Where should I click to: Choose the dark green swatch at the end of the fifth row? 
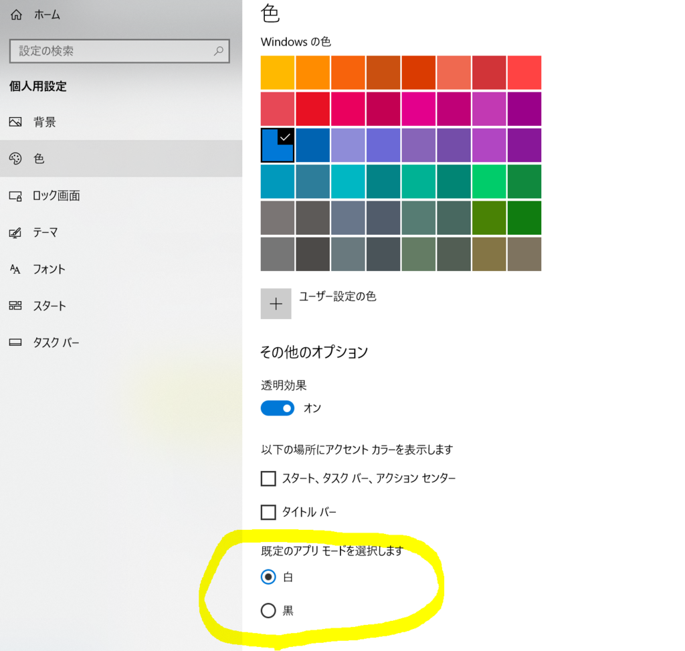[x=524, y=217]
